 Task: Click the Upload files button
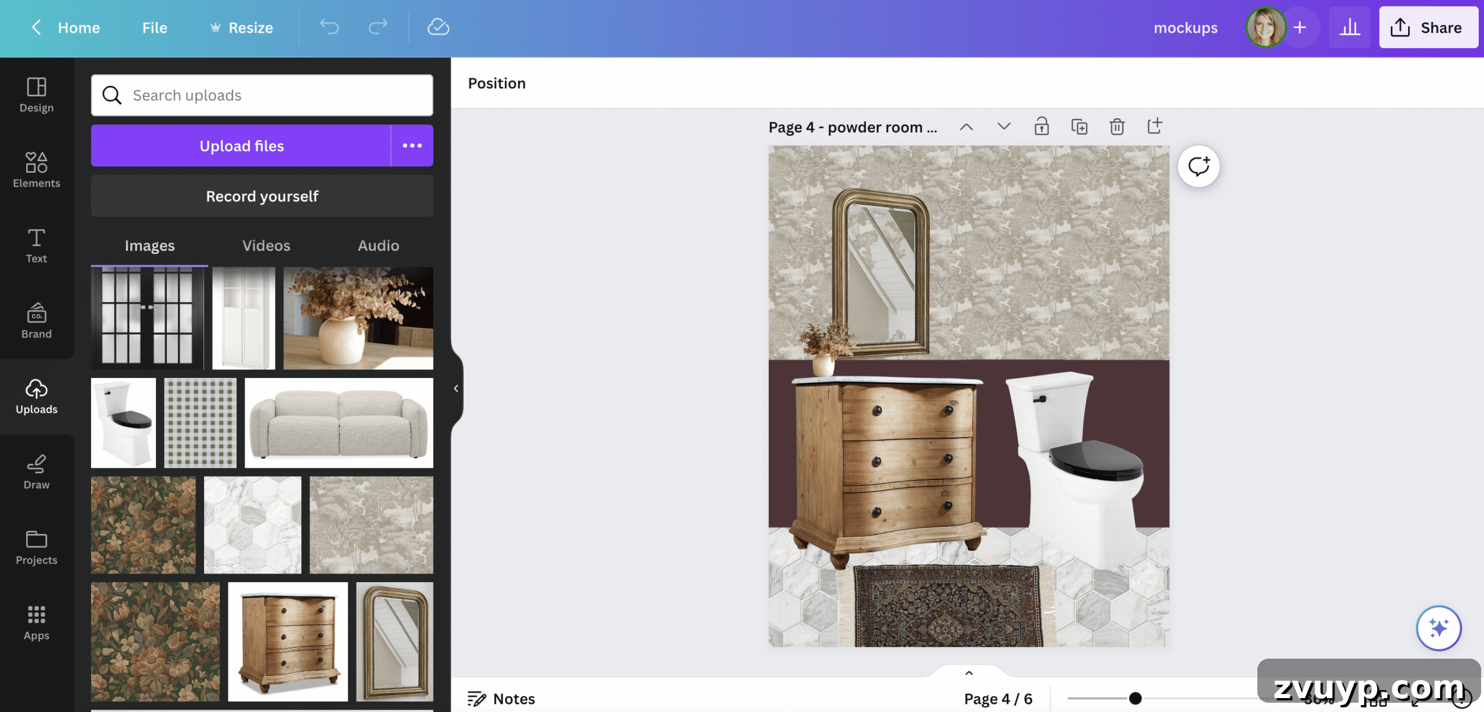(241, 146)
